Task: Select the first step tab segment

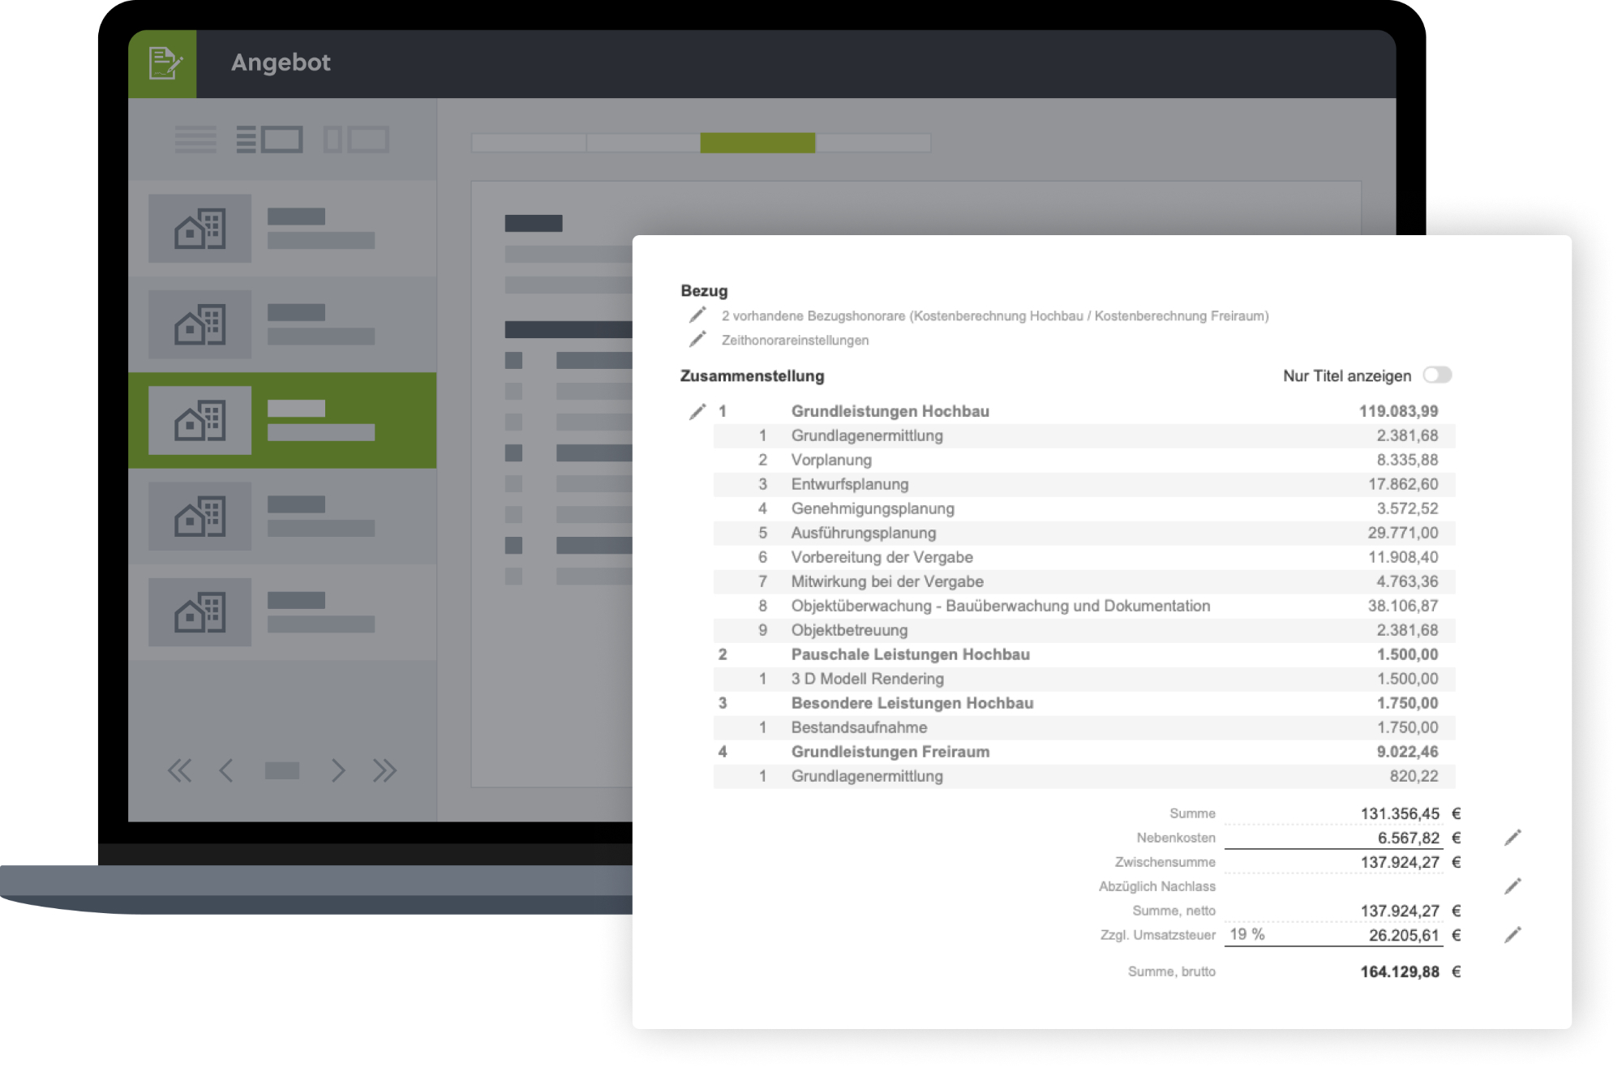Action: click(x=529, y=143)
